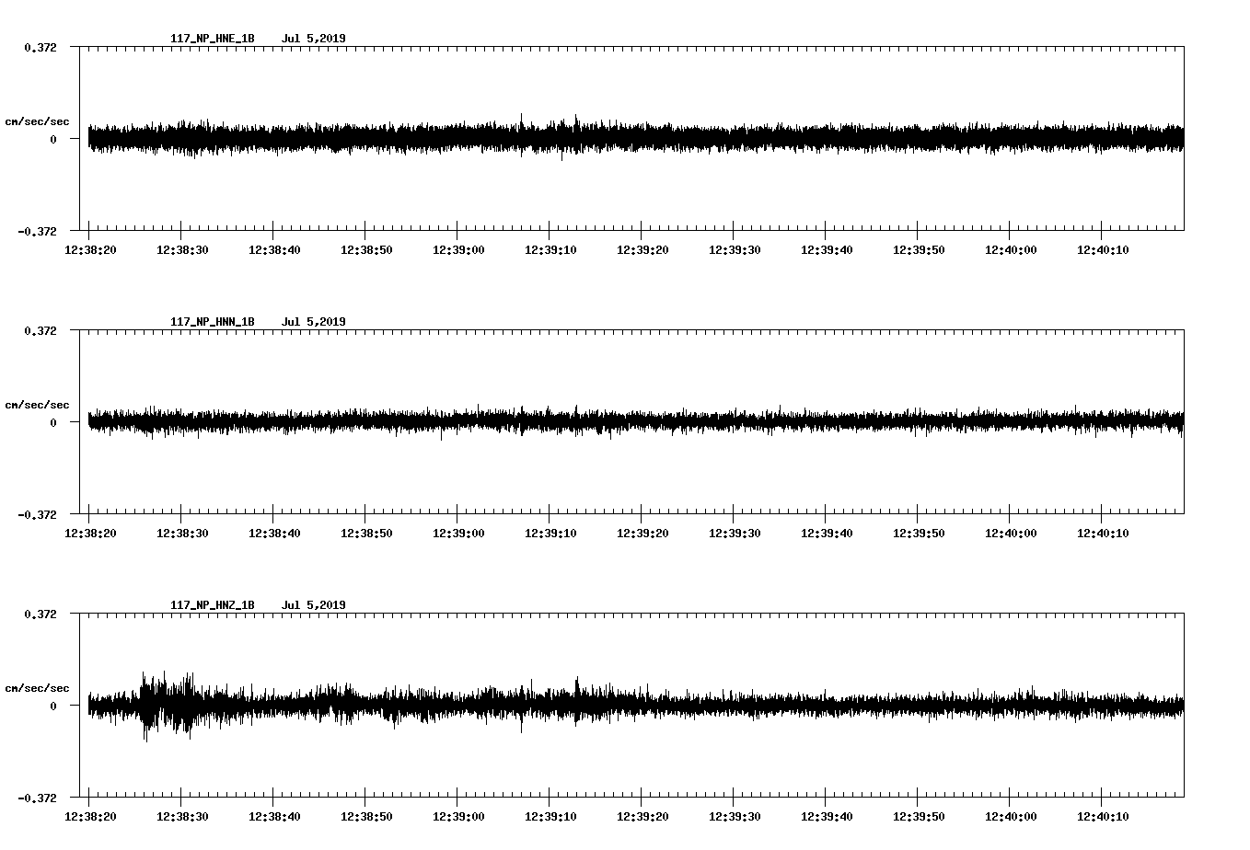This screenshot has height=850, width=1250.
Task: Select the Jul 5,2019 date on HNE plot
Action: click(x=314, y=39)
